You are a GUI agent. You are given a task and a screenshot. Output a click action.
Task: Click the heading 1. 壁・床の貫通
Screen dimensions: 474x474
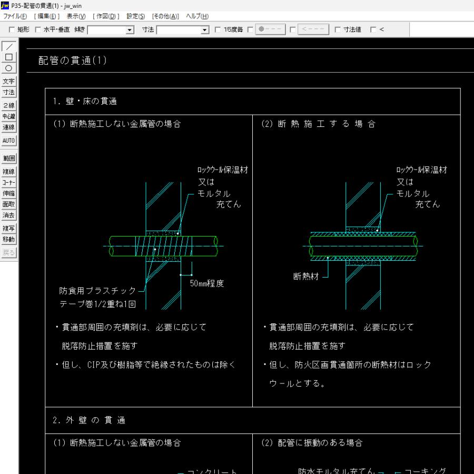pos(85,101)
